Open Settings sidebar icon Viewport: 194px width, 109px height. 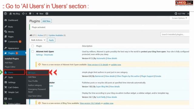point(5,82)
